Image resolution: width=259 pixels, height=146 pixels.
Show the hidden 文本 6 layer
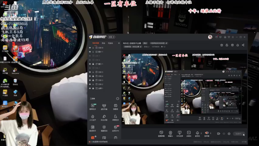click(90, 60)
